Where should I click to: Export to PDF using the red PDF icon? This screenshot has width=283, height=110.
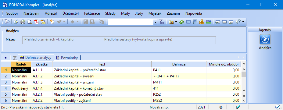(37, 22)
